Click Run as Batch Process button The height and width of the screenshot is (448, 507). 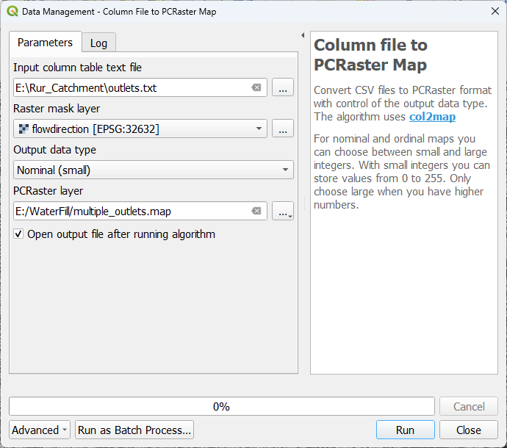pos(134,430)
